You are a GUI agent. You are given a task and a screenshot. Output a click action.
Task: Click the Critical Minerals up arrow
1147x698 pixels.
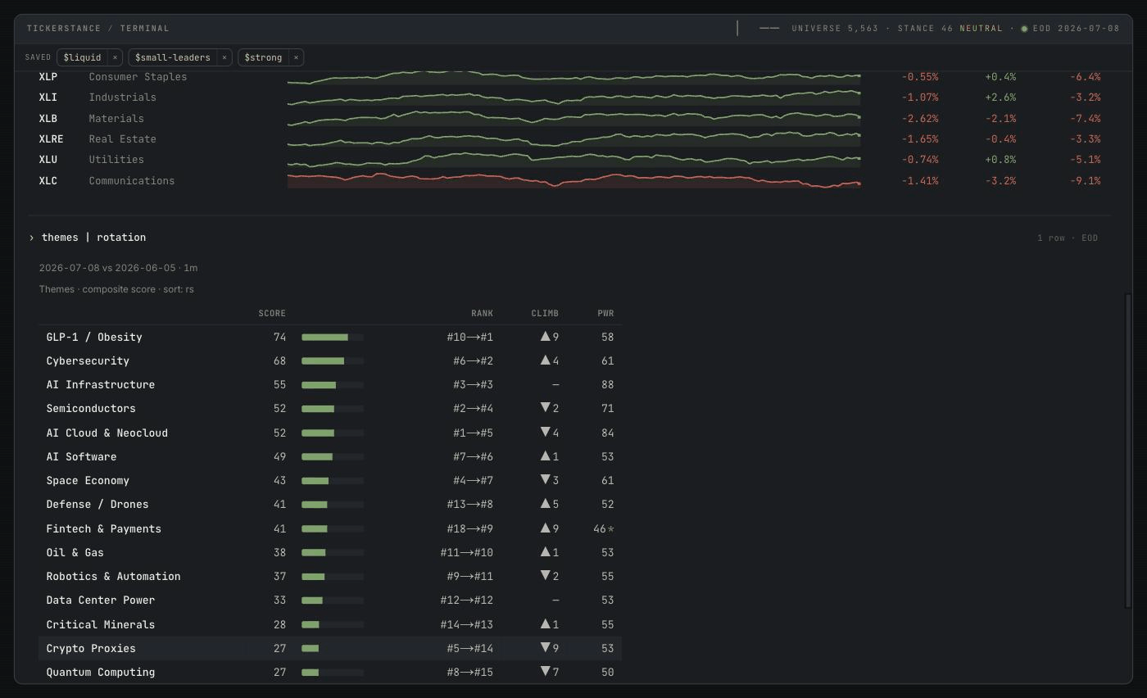point(545,624)
